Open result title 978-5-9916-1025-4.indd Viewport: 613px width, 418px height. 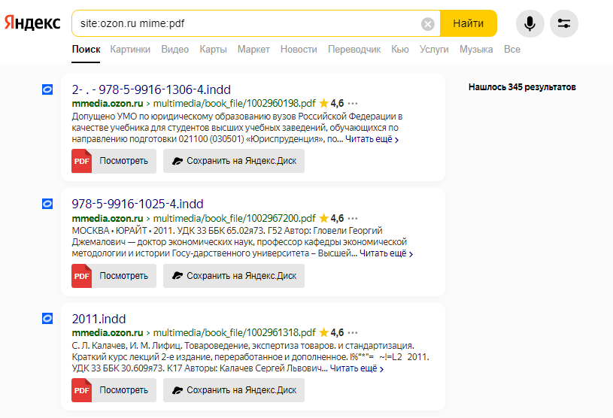[138, 204]
